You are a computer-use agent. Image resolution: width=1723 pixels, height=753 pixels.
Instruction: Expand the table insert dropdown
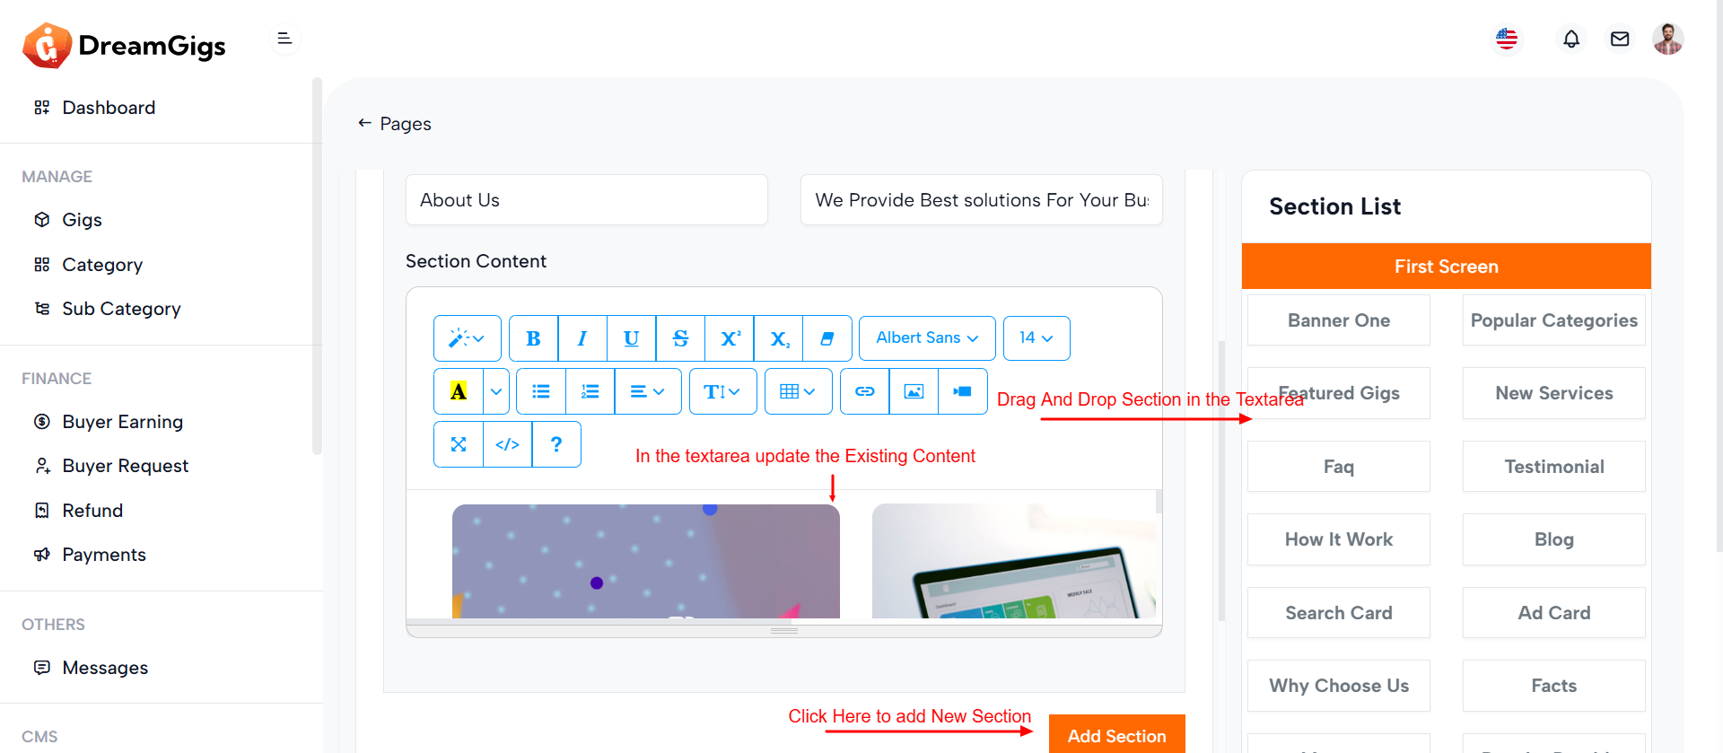click(x=798, y=391)
